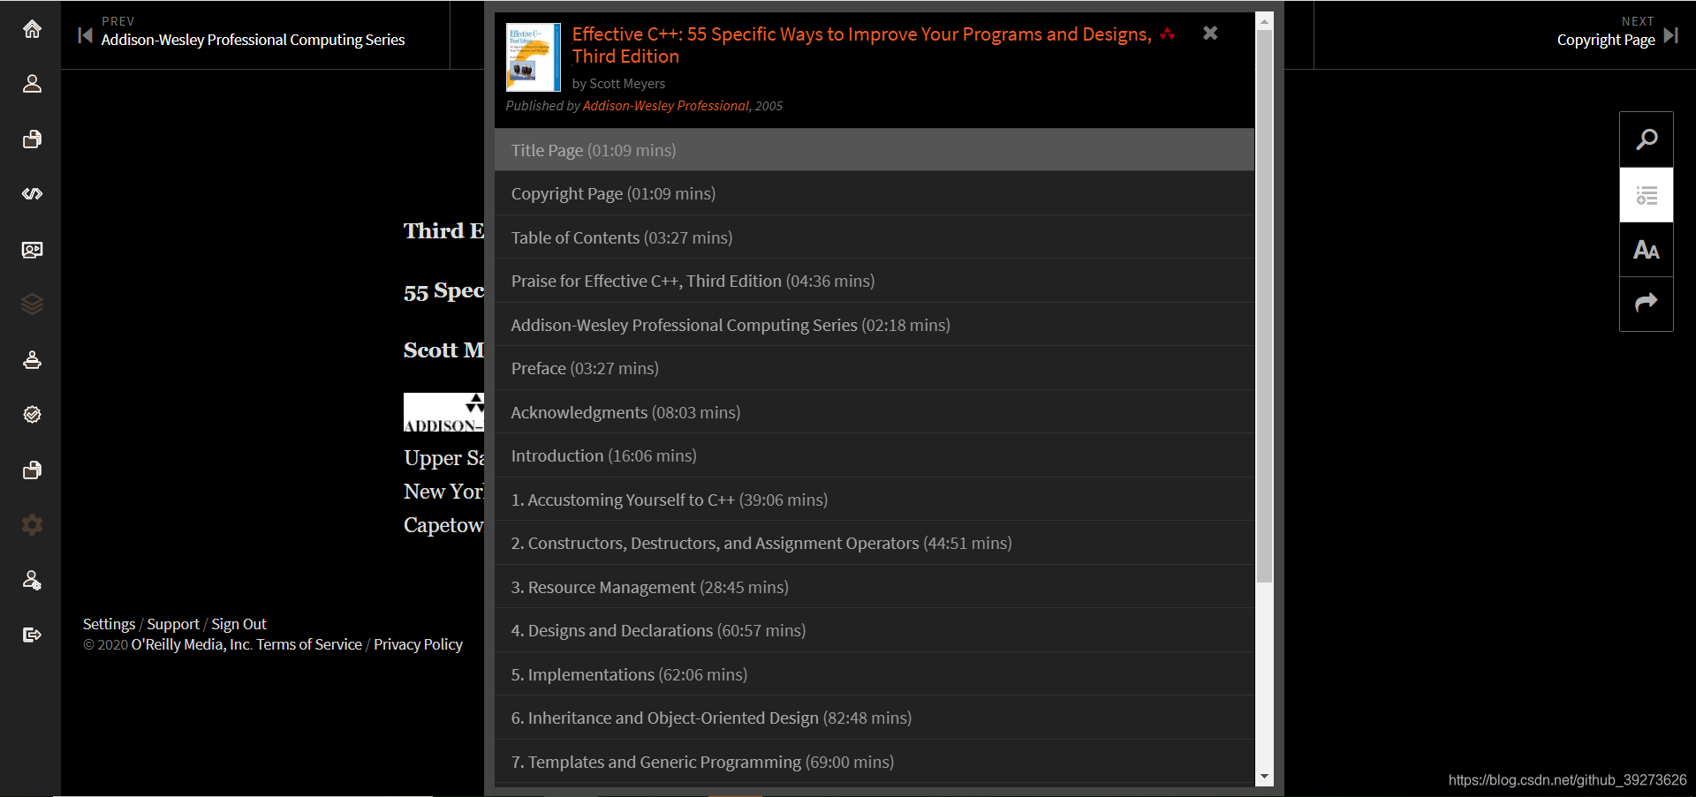The width and height of the screenshot is (1696, 797).
Task: Go to home via house icon
Action: point(32,29)
